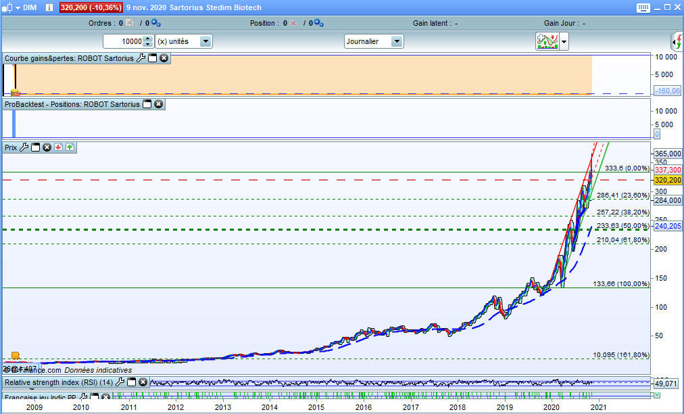This screenshot has width=684, height=414.
Task: Maximize the Francaise jeu Indic PP panel
Action: pyautogui.click(x=94, y=396)
